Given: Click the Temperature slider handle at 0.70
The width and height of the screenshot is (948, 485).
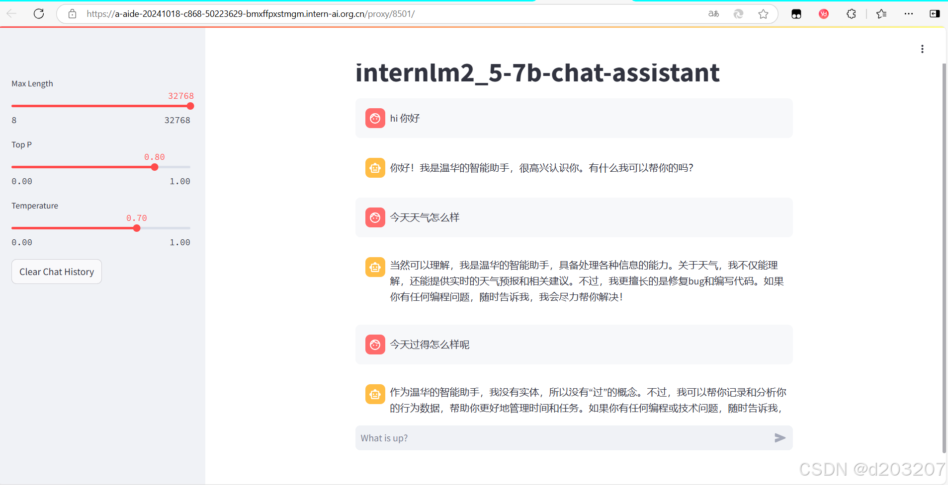Looking at the screenshot, I should tap(136, 228).
